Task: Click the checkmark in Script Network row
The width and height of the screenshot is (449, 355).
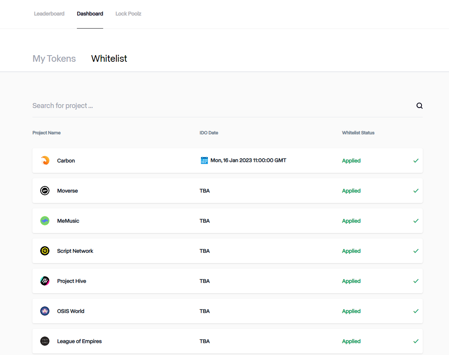Action: tap(416, 251)
